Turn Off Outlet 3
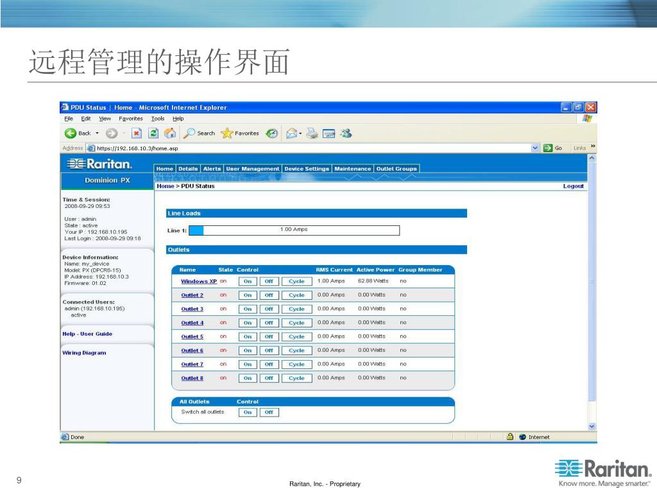 pos(269,309)
